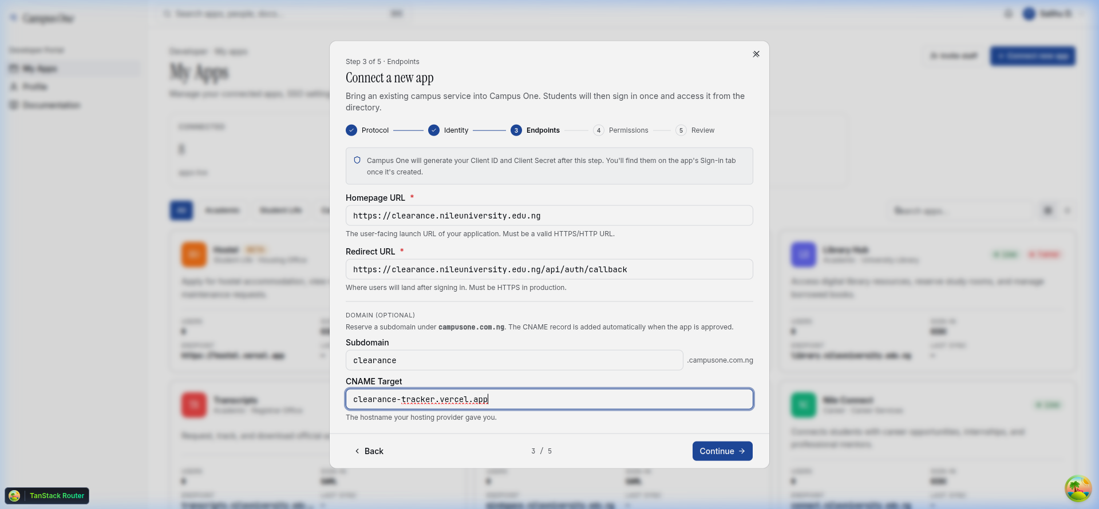
Task: Click the arrow icon inside Continue button
Action: pyautogui.click(x=742, y=451)
